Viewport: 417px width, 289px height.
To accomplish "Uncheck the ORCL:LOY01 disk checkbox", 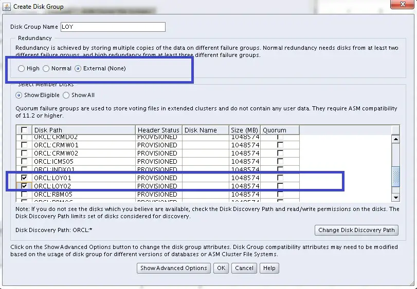I will (24, 178).
